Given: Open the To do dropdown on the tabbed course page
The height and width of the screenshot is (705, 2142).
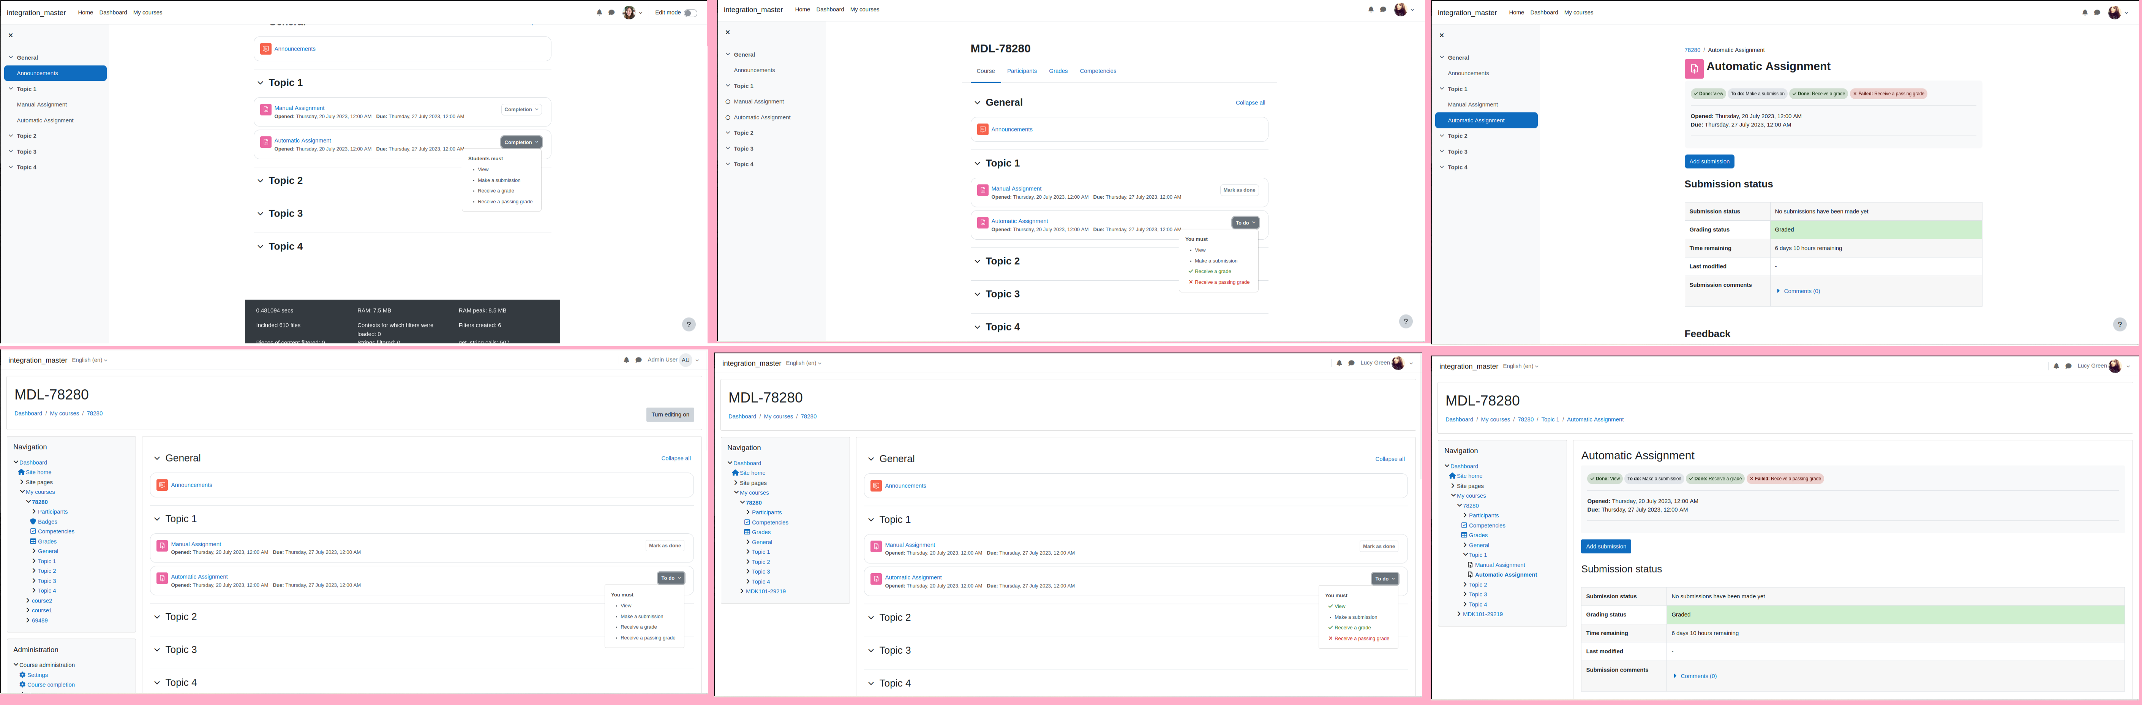Looking at the screenshot, I should pos(1245,223).
